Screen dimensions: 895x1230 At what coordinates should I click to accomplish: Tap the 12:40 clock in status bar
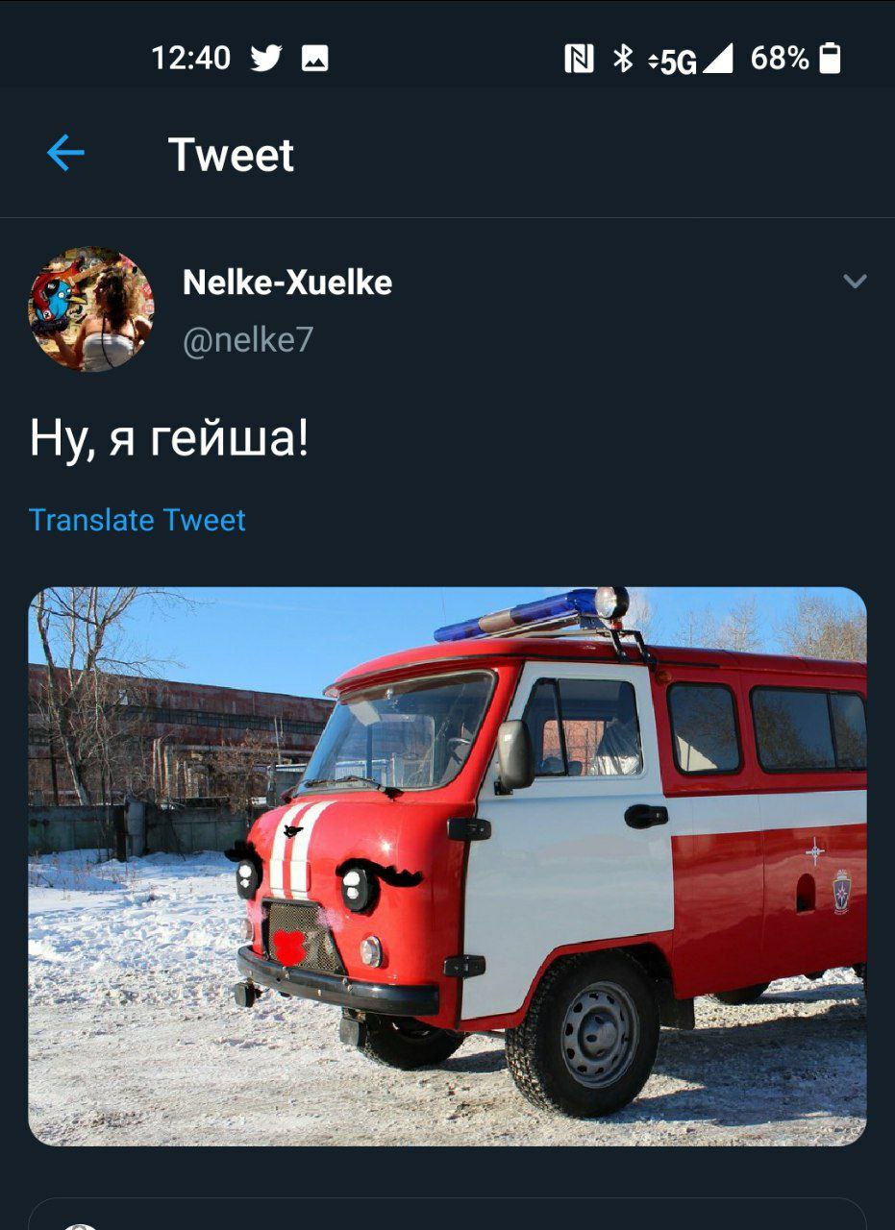[190, 59]
